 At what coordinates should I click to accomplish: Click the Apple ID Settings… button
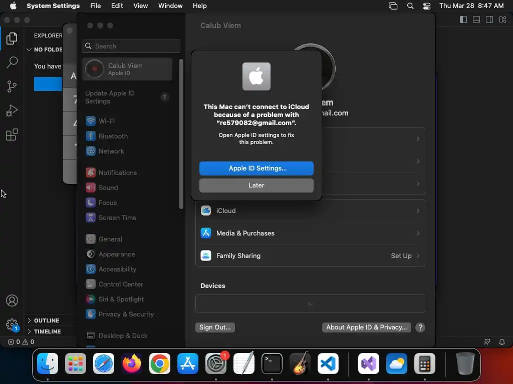(256, 168)
